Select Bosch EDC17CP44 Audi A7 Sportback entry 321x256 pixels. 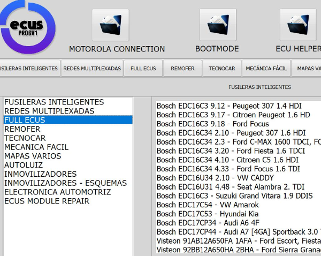[x=239, y=232]
